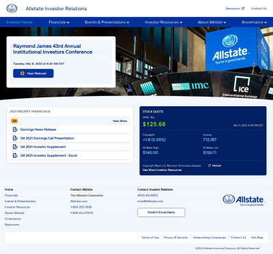Open the Site Map link

pos(257,238)
